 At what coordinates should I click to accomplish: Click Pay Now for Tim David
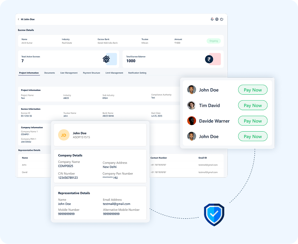coord(253,105)
